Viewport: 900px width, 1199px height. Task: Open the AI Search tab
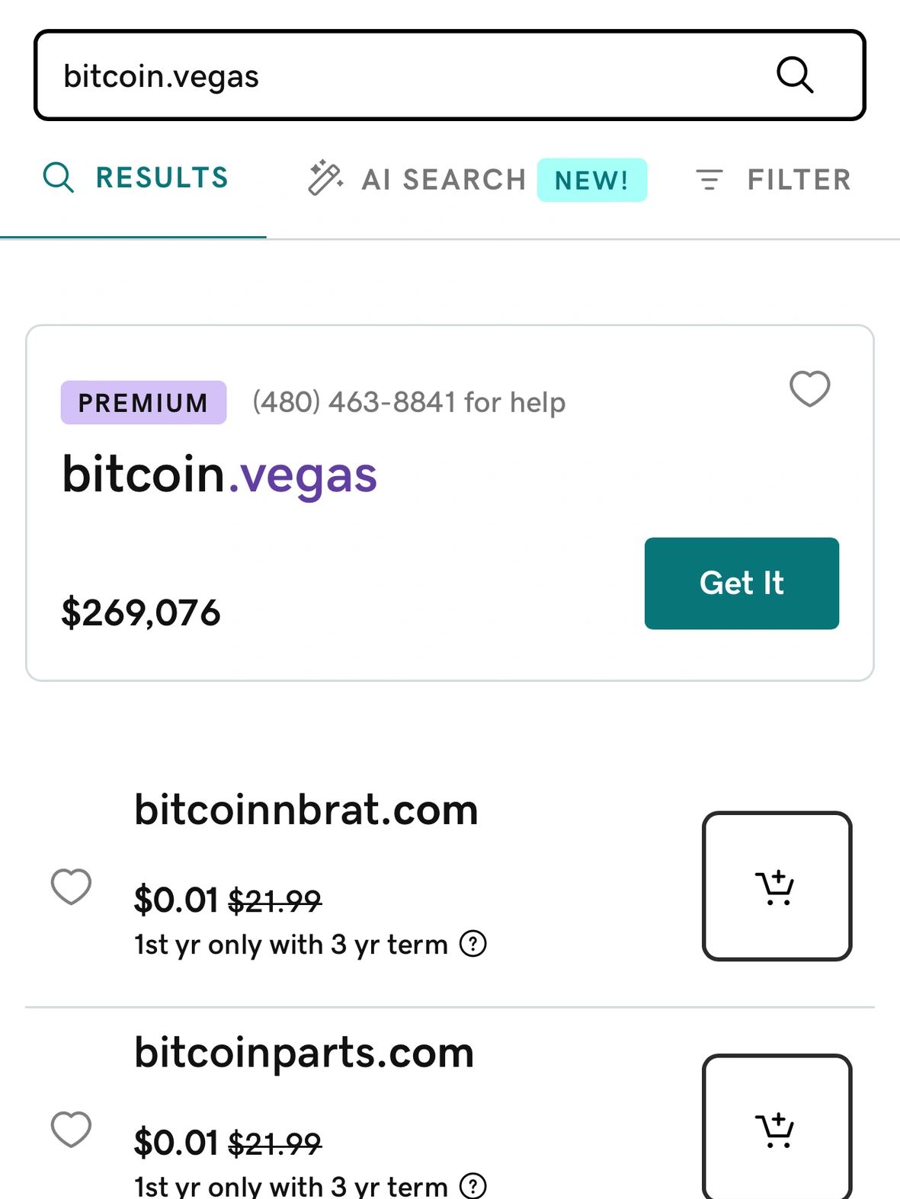click(x=444, y=180)
